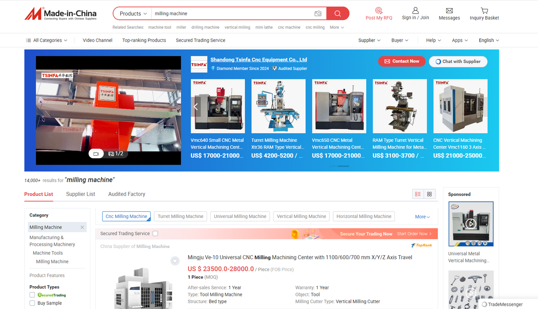Click video camera icon on banner video
This screenshot has height=309, width=538.
tap(95, 154)
